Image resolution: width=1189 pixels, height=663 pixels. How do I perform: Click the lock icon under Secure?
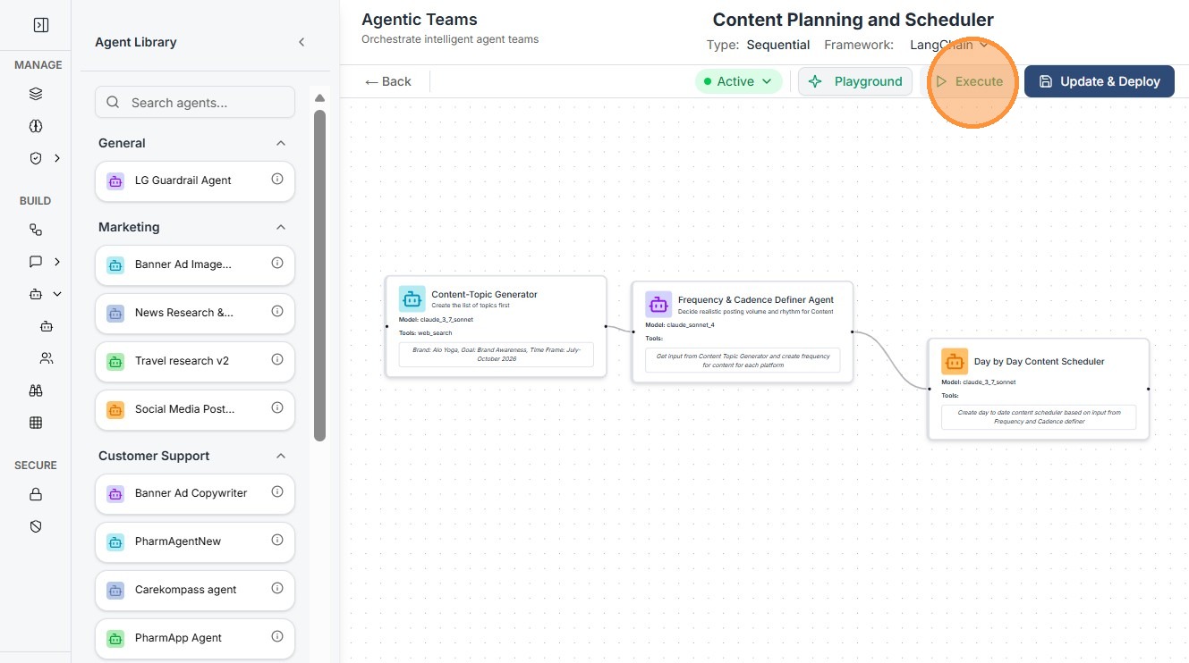(x=36, y=494)
